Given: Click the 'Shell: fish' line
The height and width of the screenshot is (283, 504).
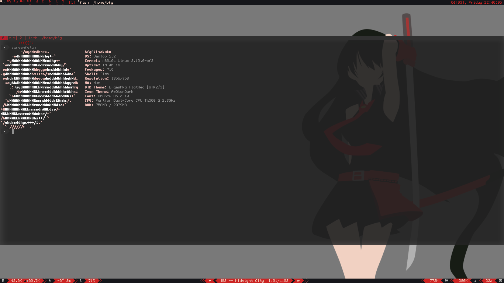Looking at the screenshot, I should point(97,74).
